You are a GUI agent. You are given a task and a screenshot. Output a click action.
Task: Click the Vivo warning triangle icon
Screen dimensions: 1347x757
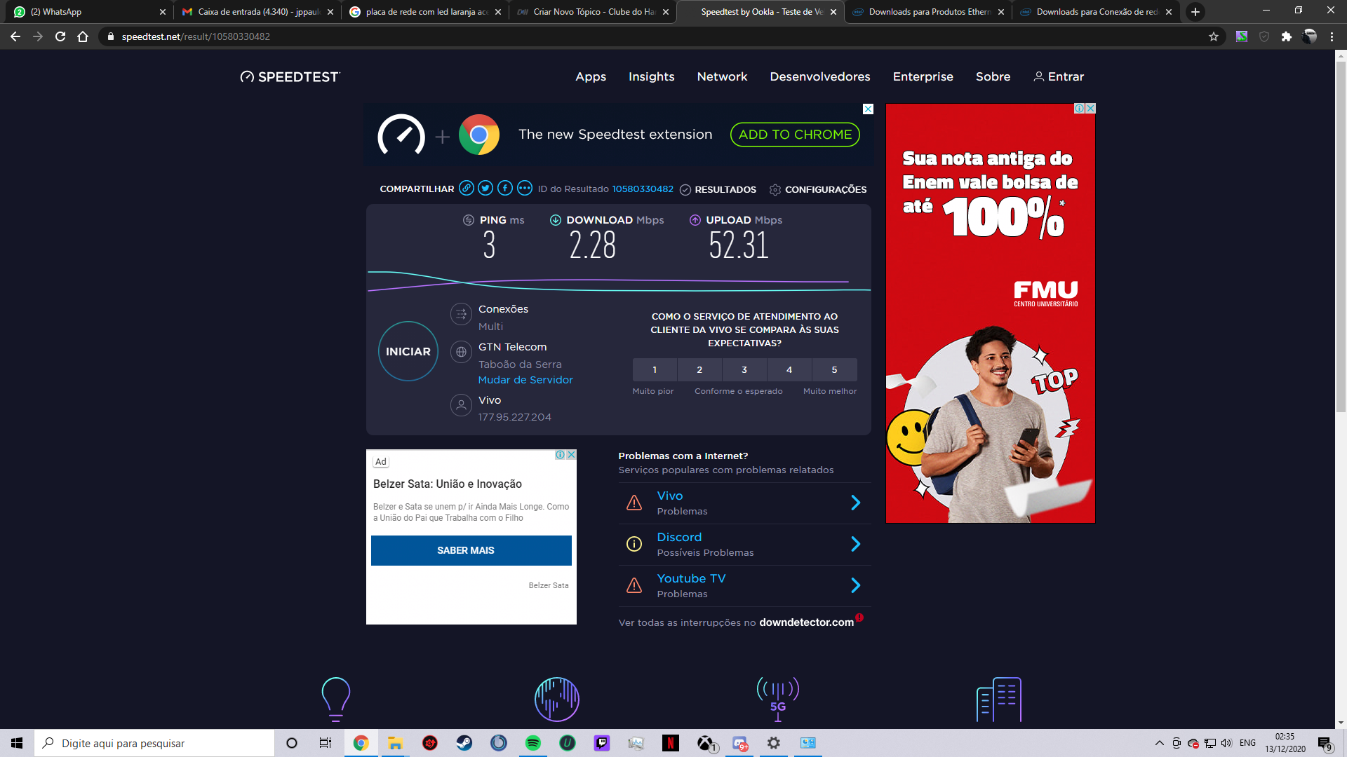pos(634,503)
